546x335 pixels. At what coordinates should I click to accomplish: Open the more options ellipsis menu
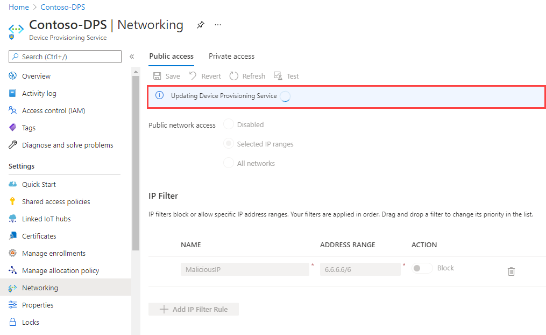pos(217,25)
